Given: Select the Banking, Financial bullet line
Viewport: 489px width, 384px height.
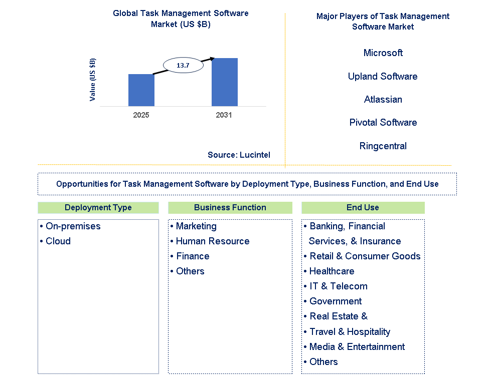Looking at the screenshot, I should click(x=345, y=226).
